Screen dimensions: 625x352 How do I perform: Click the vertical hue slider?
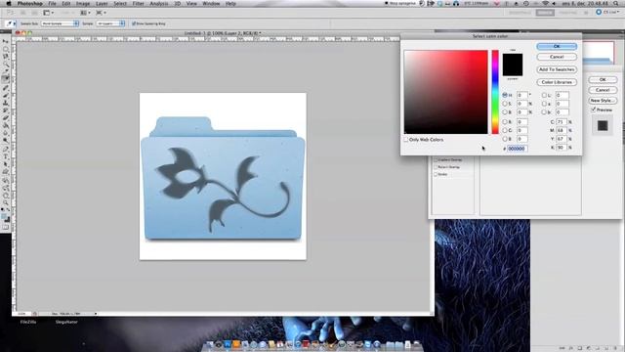495,92
